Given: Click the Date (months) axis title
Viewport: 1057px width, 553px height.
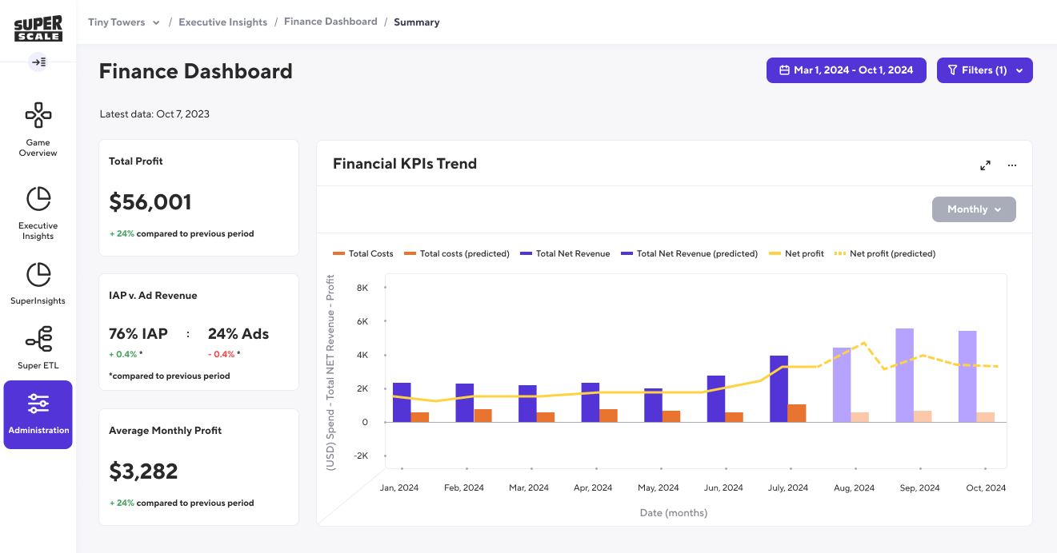Looking at the screenshot, I should (x=674, y=512).
